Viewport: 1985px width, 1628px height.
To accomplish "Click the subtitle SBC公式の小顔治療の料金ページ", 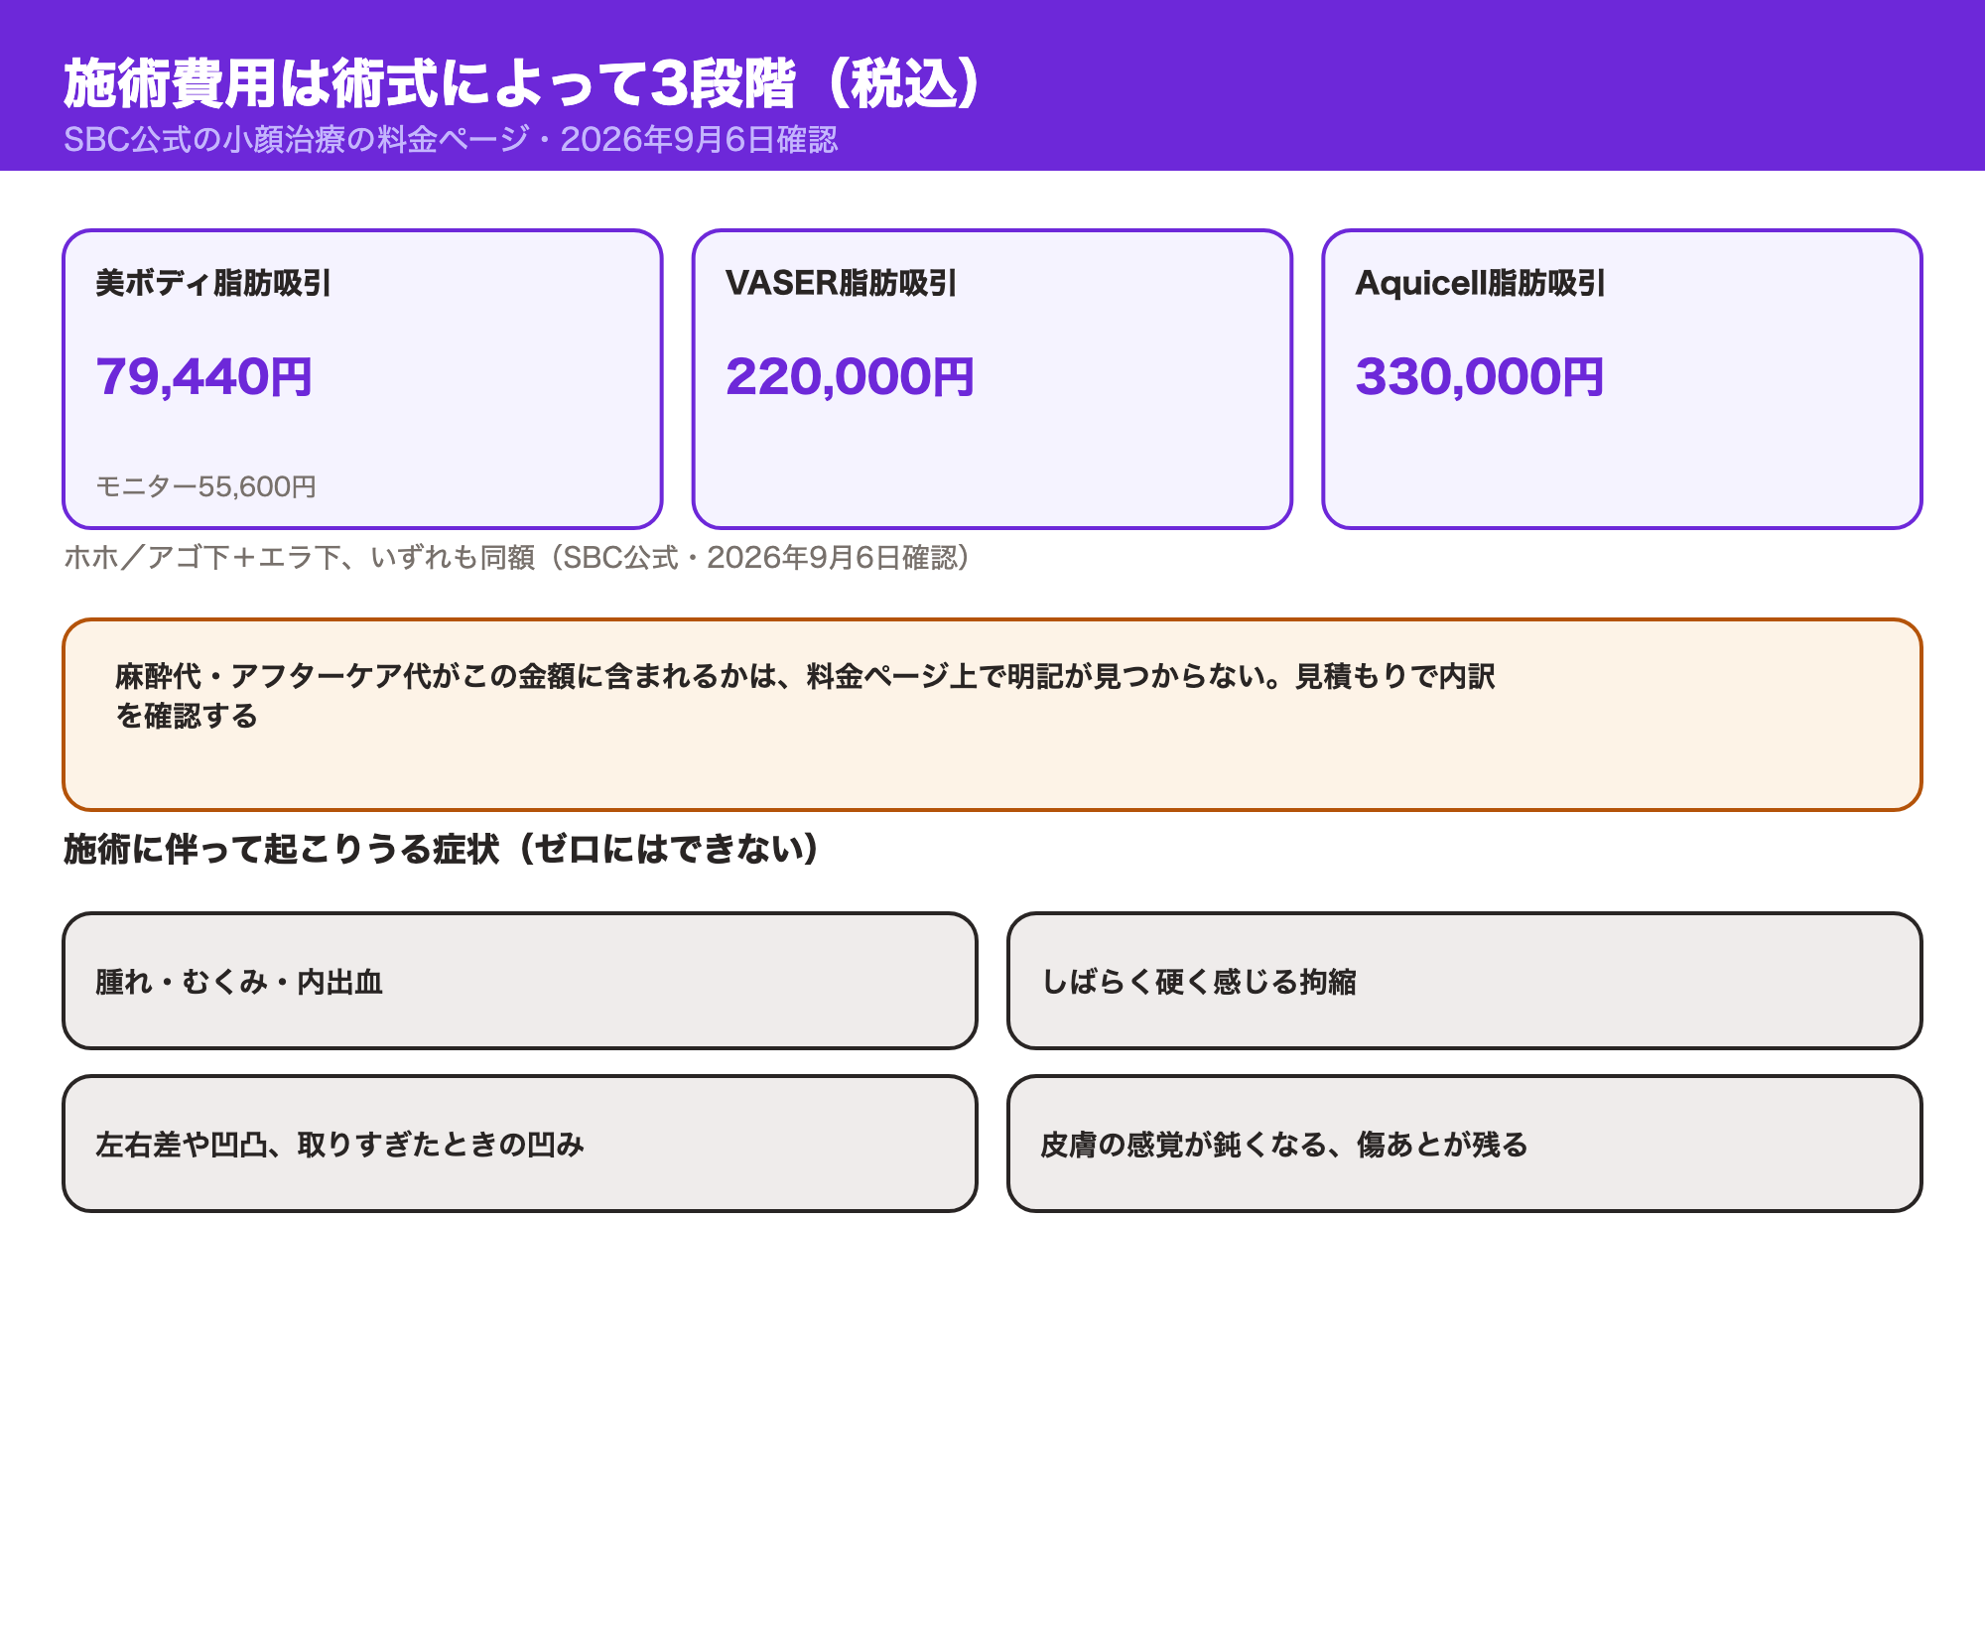I will coord(297,140).
